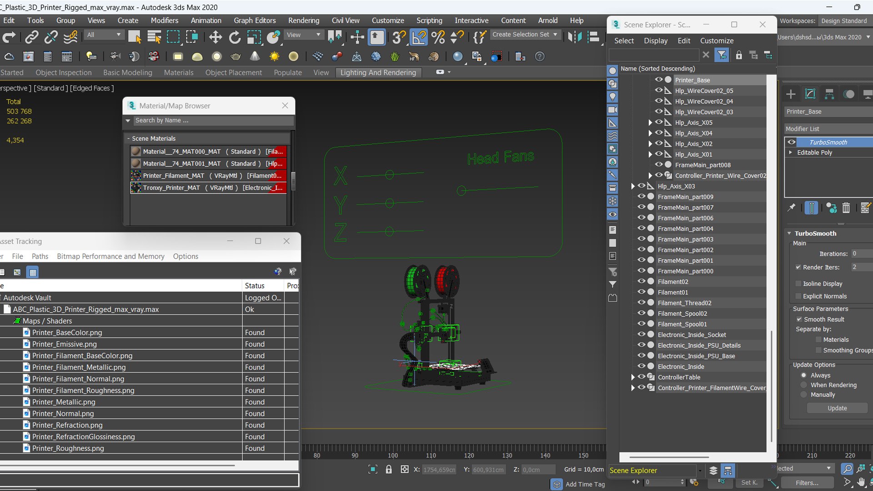Uncheck Smooth Result option
This screenshot has height=491, width=873.
pos(799,319)
